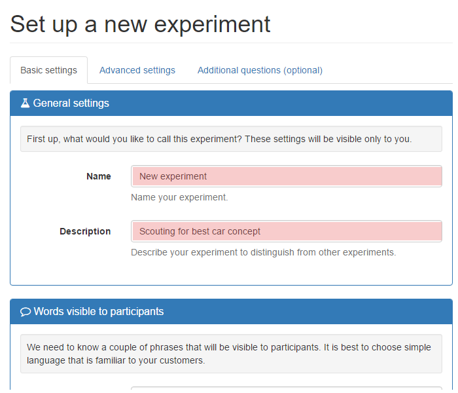Click the speech bubble icon in Words header
The width and height of the screenshot is (458, 393).
tap(26, 312)
